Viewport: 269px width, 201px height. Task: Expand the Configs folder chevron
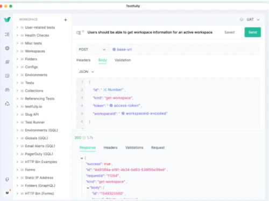(17, 67)
